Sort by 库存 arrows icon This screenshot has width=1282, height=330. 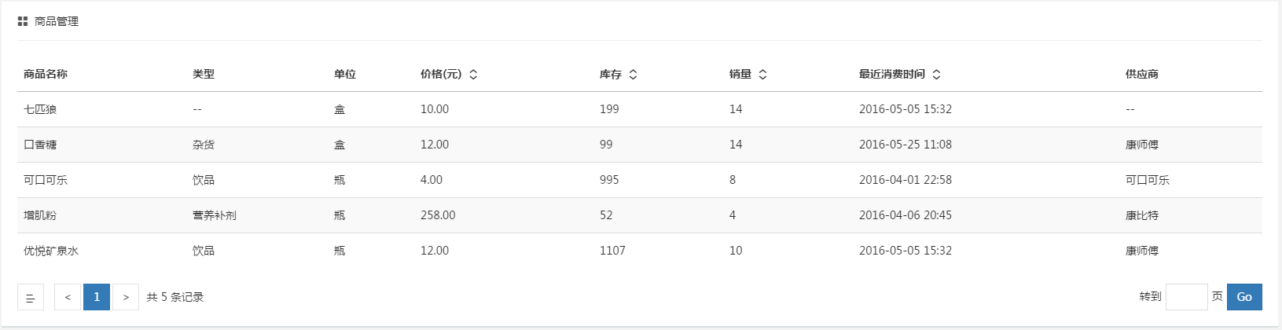(633, 75)
